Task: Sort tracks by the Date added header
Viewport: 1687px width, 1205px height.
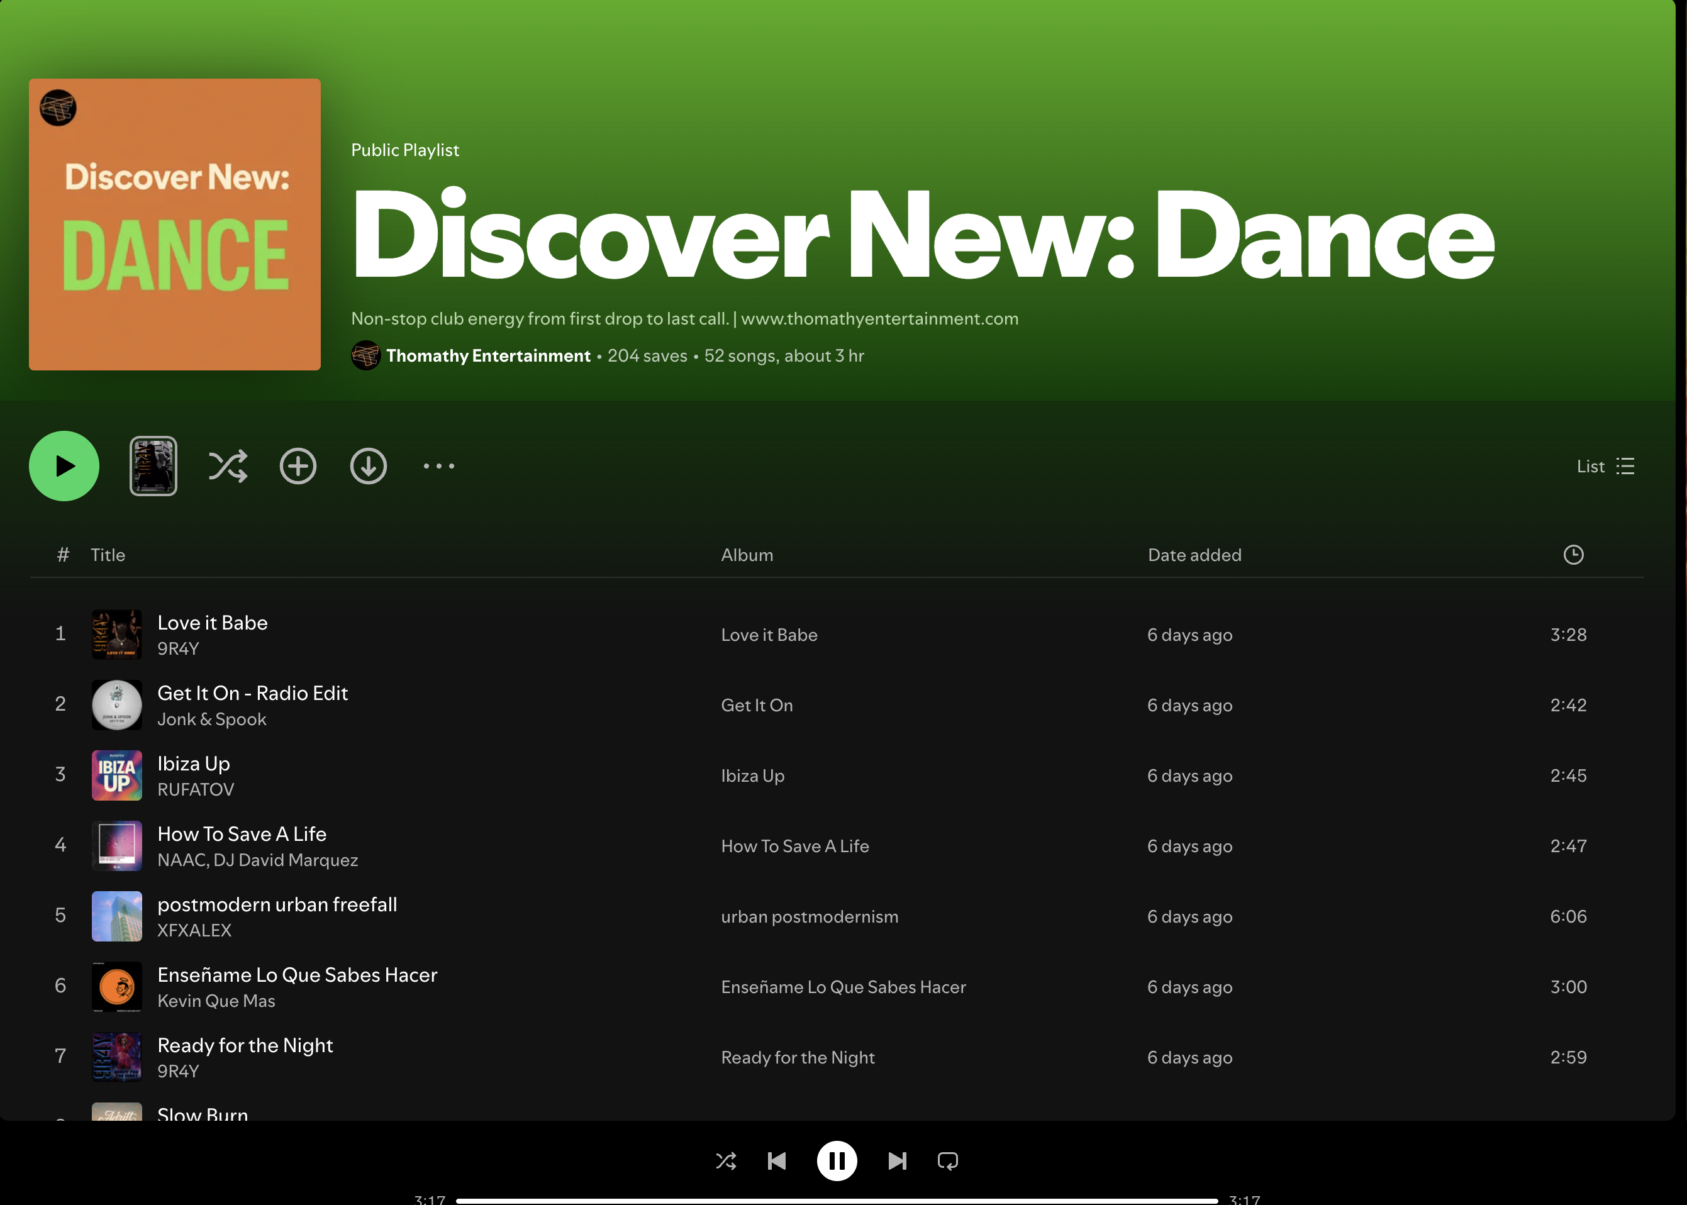Action: coord(1194,555)
